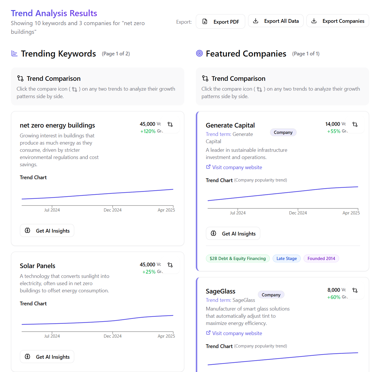This screenshot has width=385, height=372.
Task: Click the download icon in Export All Data
Action: tap(256, 21)
